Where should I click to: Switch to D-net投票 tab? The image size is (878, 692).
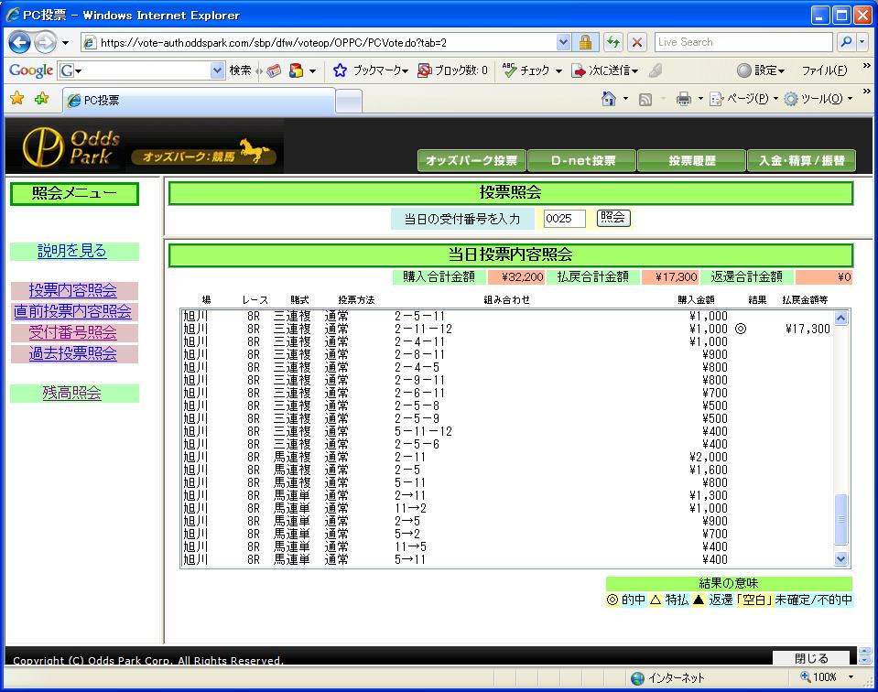pos(582,161)
